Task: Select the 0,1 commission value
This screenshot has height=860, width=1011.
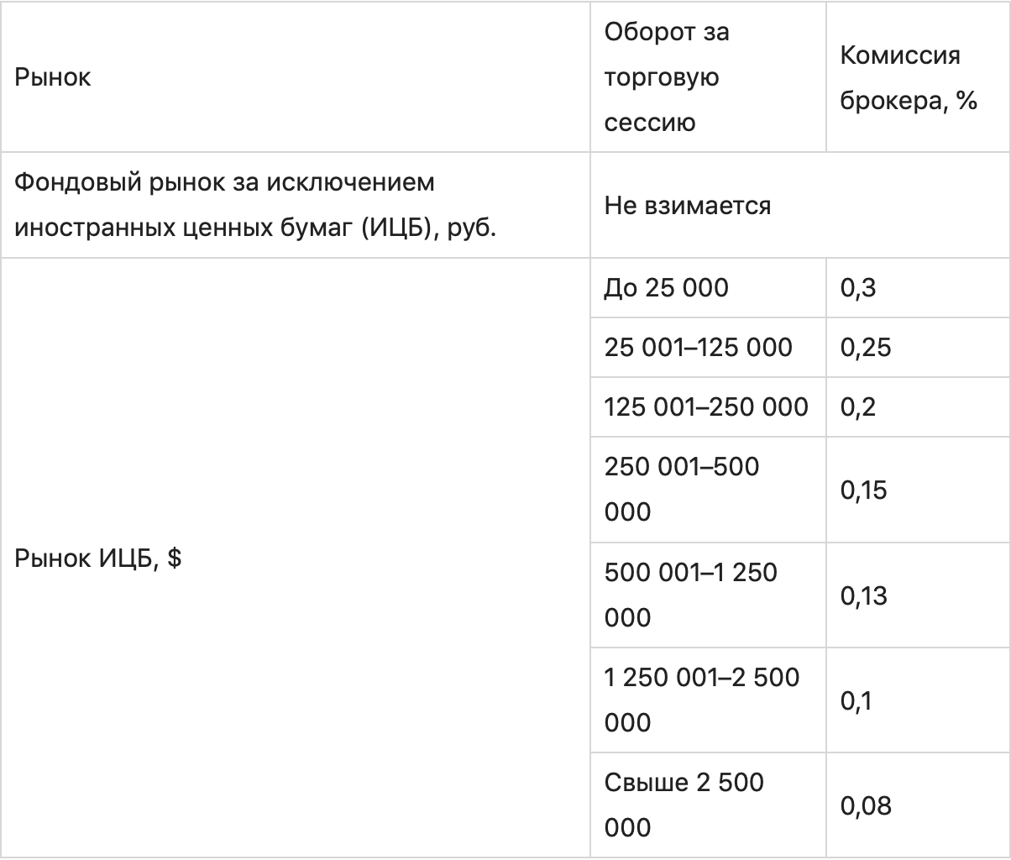Action: 857,700
